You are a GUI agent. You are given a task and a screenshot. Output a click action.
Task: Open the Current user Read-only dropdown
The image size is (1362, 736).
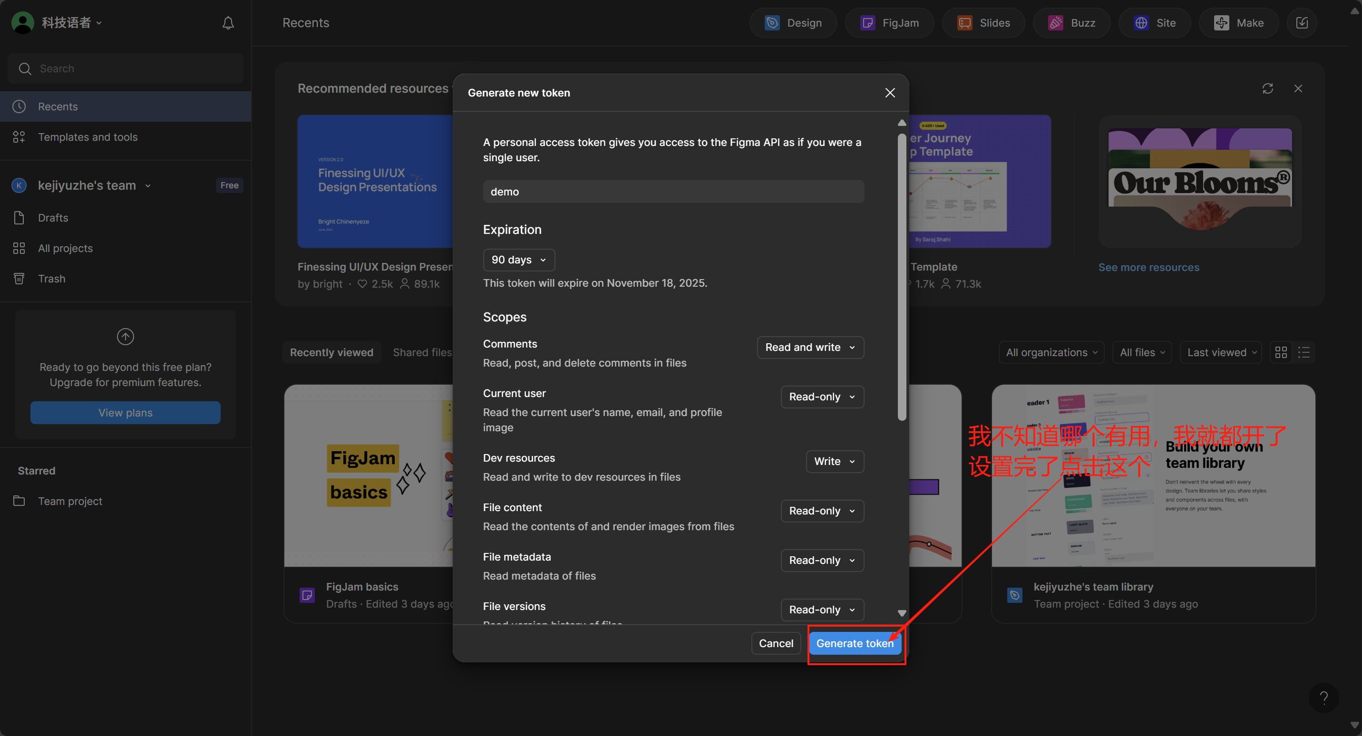[822, 397]
